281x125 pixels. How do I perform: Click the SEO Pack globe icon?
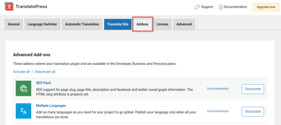click(x=24, y=88)
